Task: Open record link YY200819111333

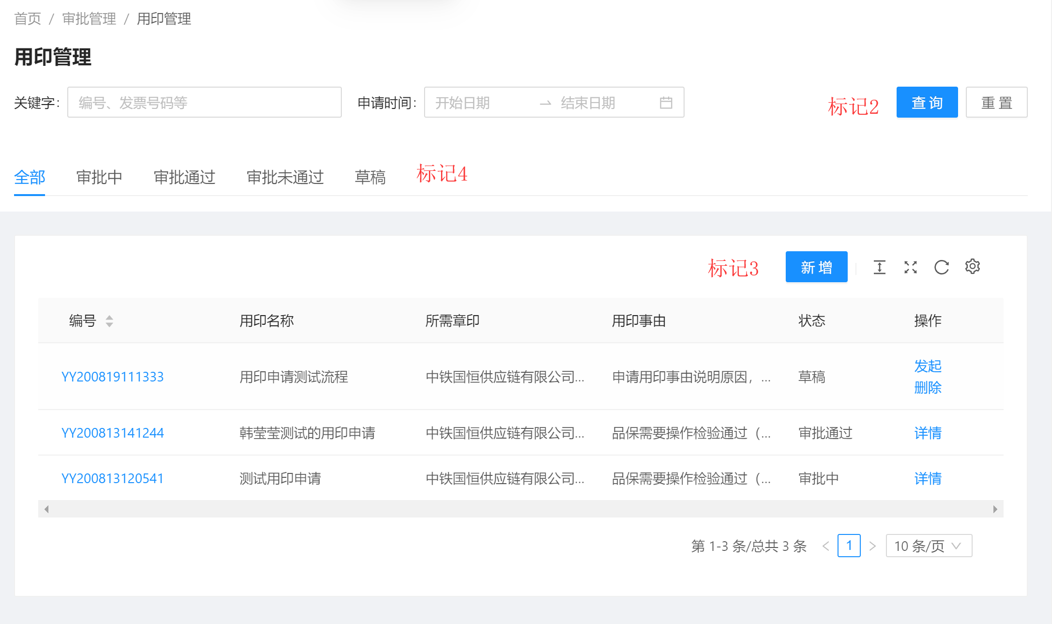Action: click(x=112, y=377)
